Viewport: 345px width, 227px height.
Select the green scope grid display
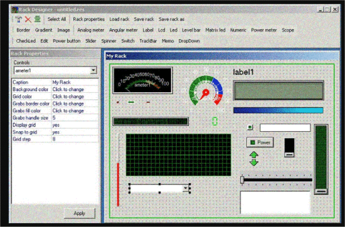pyautogui.click(x=170, y=154)
